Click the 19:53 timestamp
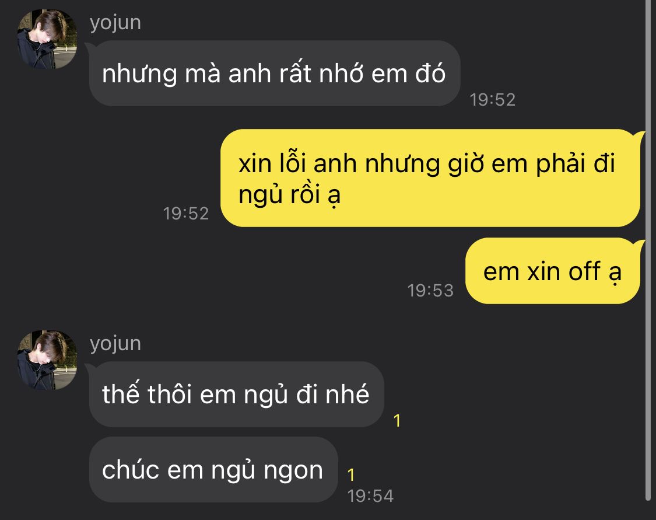656x520 pixels. tap(430, 291)
